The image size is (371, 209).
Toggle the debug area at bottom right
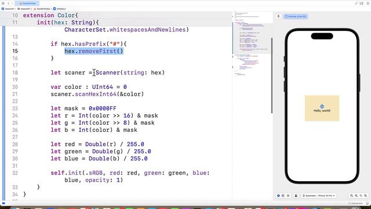[x=368, y=203]
